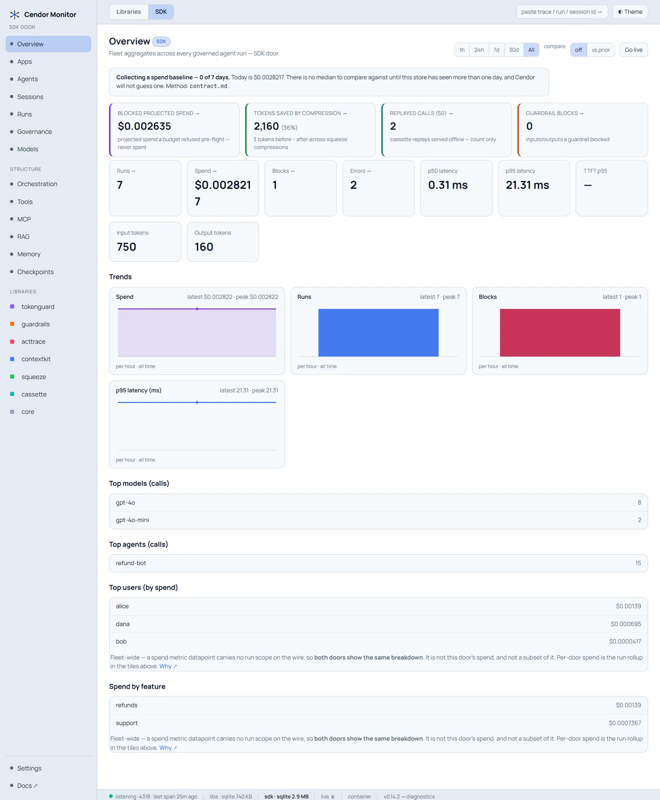Open the v0.14.2 diagnostics link
The image size is (660, 800).
409,796
